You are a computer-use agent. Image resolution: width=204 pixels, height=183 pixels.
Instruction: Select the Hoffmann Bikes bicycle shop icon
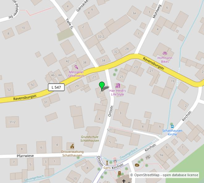[165, 53]
